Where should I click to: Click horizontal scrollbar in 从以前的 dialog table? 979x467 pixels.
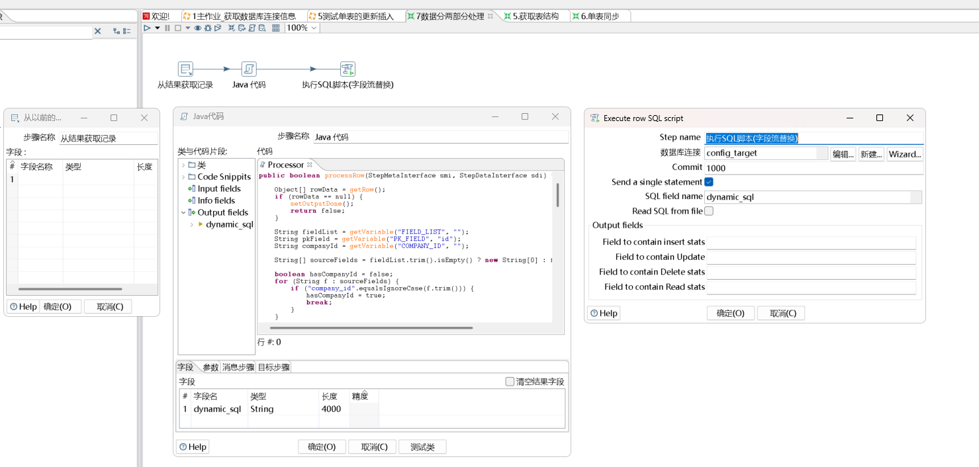tap(70, 289)
